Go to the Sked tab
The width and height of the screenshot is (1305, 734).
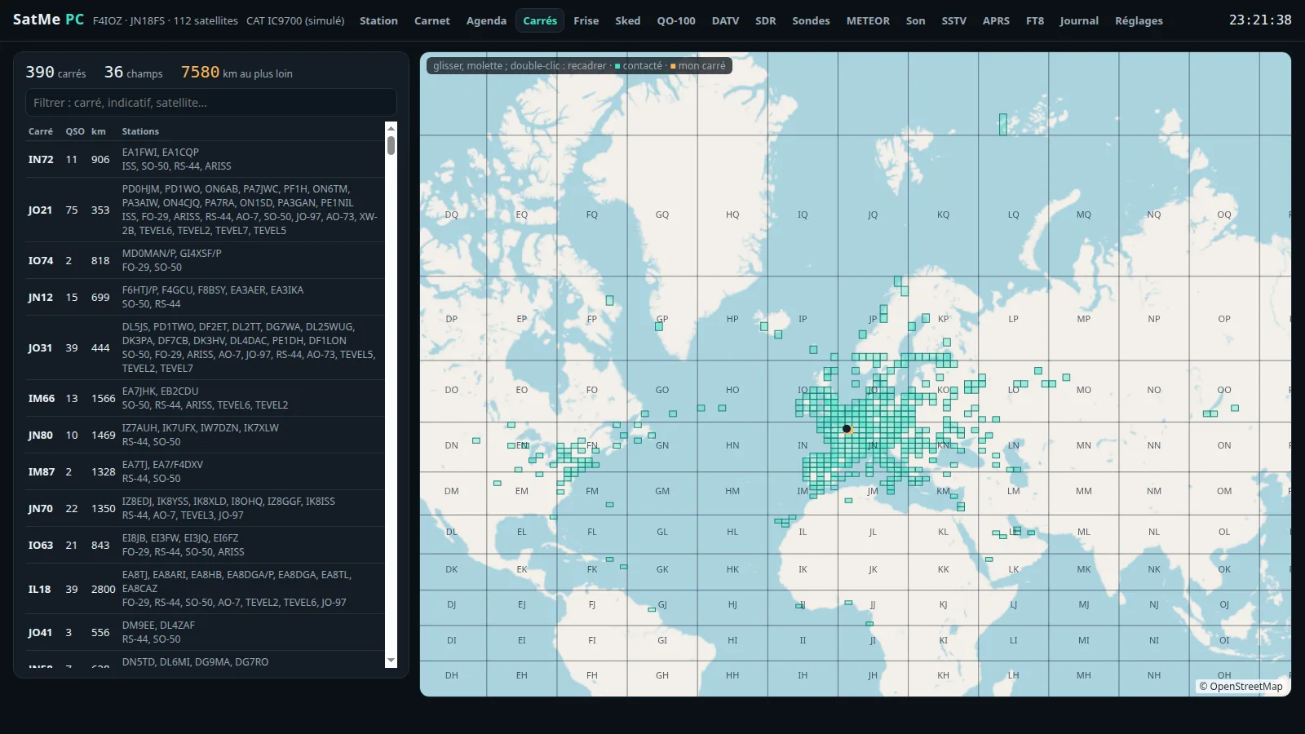point(627,20)
